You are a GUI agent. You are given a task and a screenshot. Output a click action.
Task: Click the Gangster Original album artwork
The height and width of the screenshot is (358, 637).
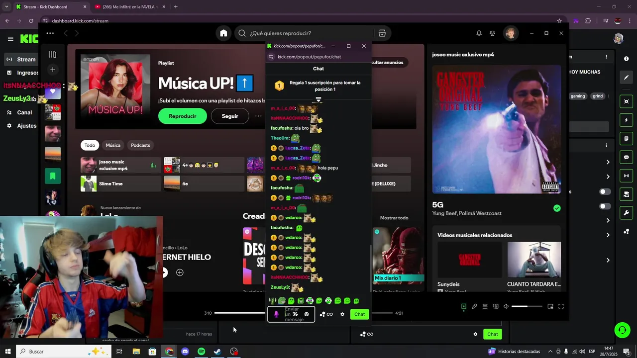(497, 129)
